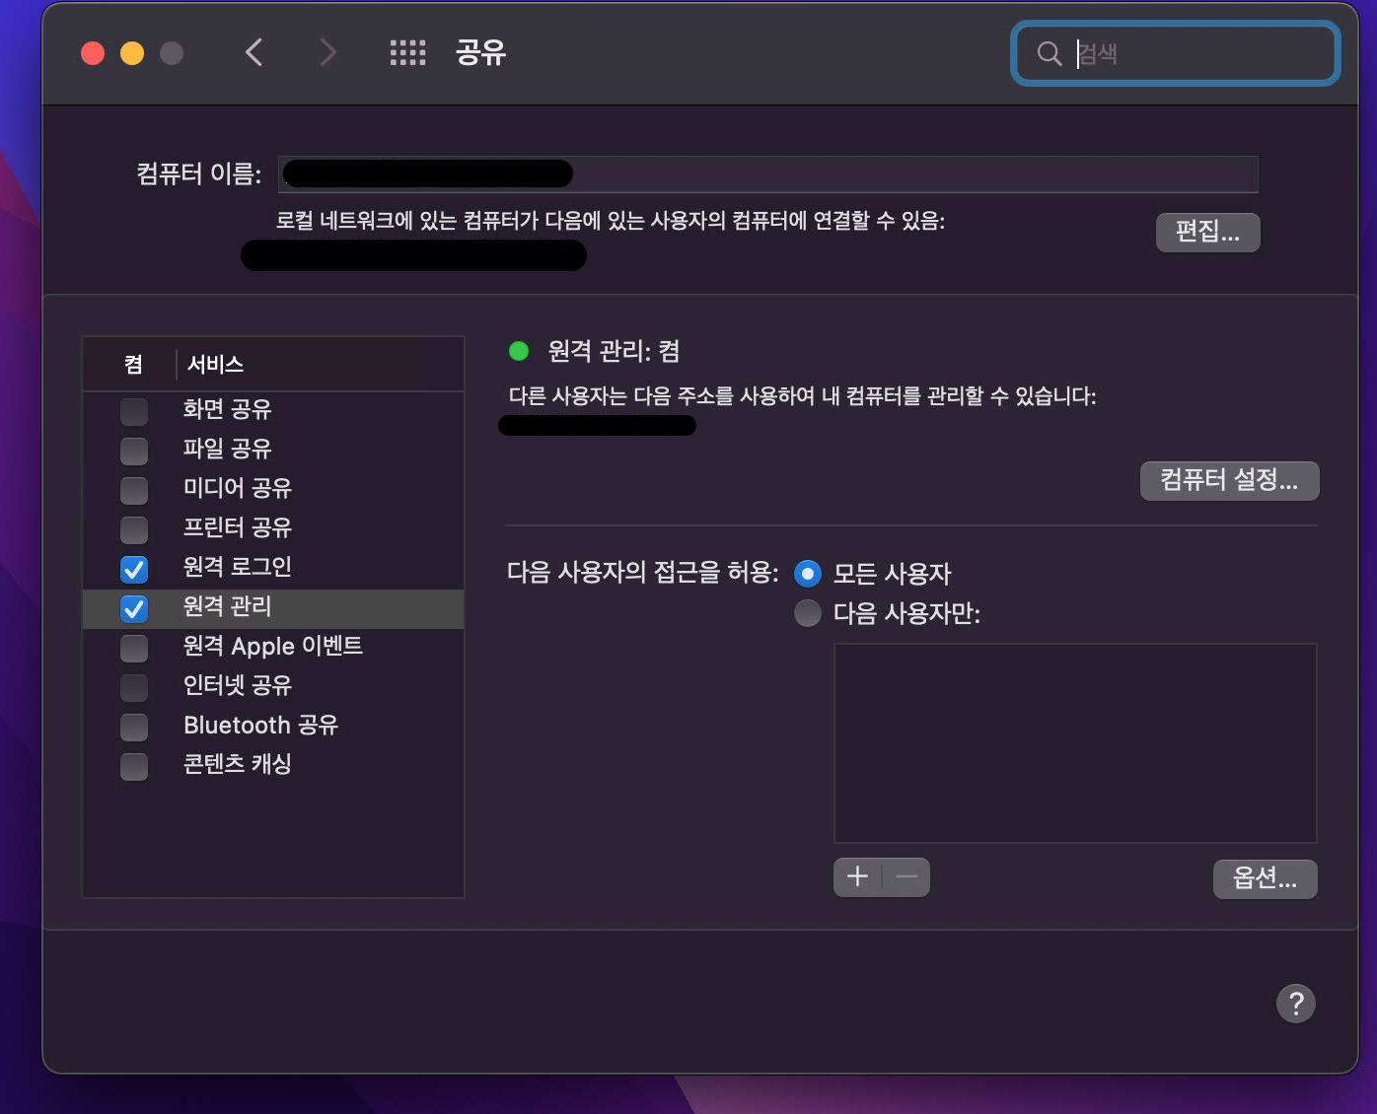Focus the 검색 search field

click(x=1175, y=53)
